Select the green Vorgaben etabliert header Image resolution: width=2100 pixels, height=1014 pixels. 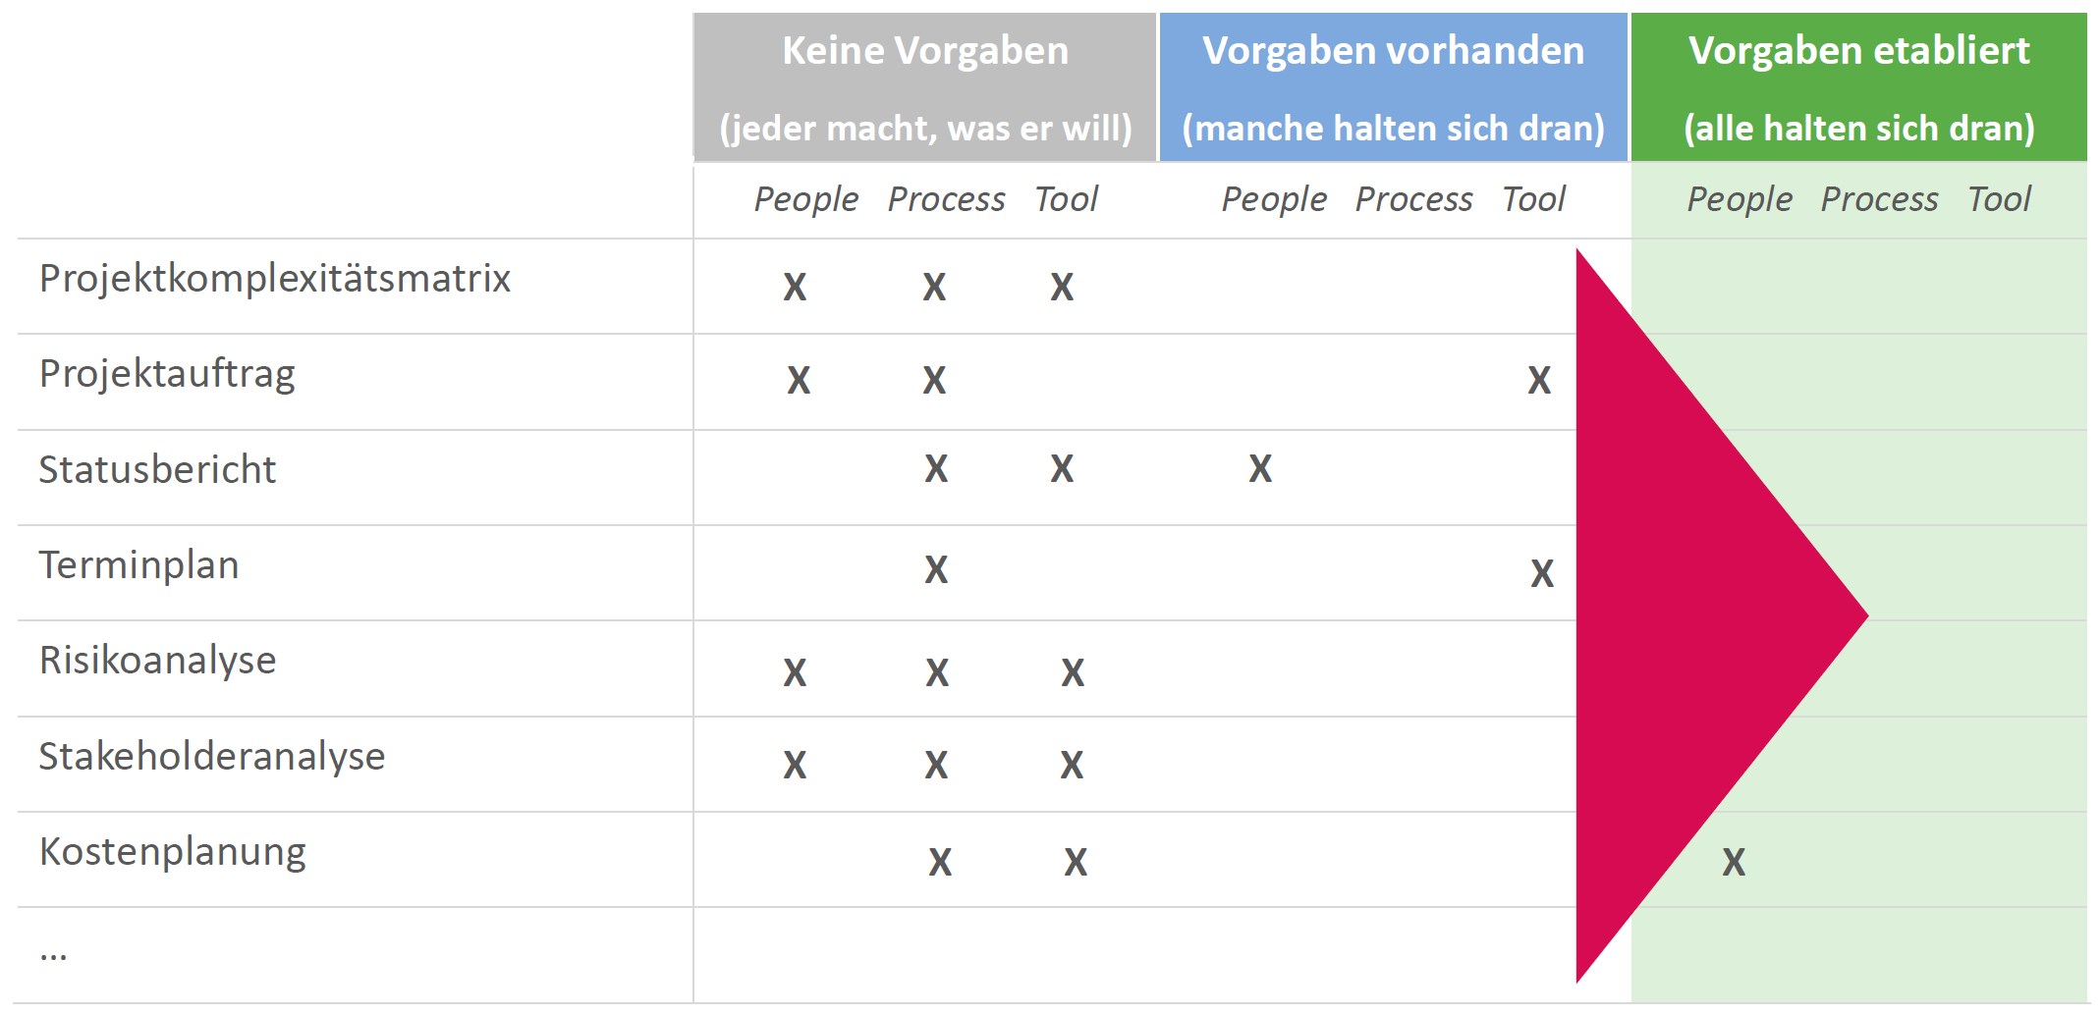point(1858,88)
